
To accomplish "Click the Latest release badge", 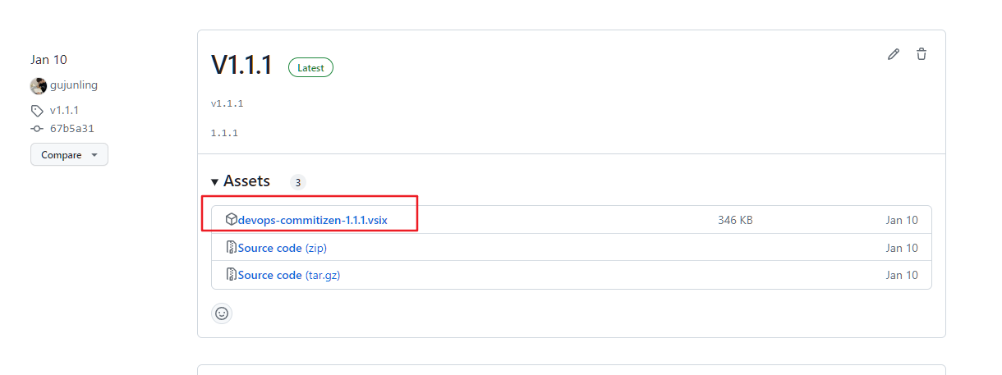I will tap(310, 68).
